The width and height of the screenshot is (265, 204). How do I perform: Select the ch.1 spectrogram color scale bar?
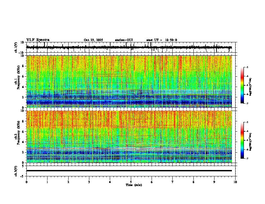[242, 85]
